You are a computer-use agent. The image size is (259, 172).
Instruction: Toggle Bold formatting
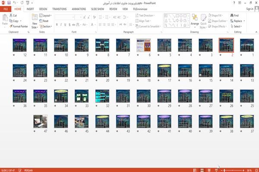click(57, 25)
